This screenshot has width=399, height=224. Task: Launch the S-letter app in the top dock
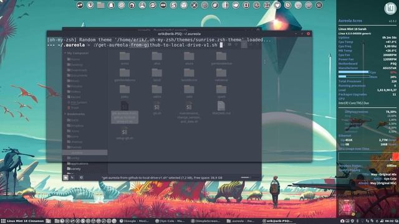173,6
